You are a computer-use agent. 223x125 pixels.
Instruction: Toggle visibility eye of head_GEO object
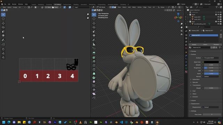pos(218,17)
